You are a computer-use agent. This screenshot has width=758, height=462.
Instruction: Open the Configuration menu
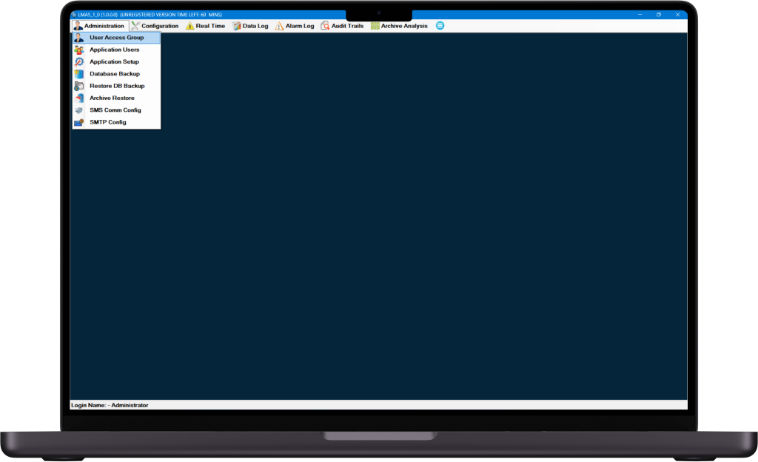(155, 26)
